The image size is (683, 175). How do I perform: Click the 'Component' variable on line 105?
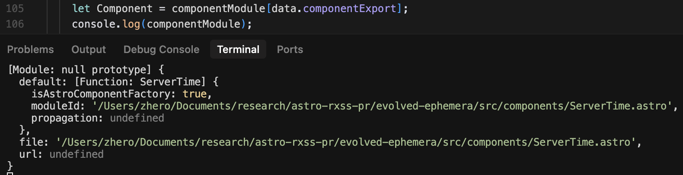(x=124, y=9)
